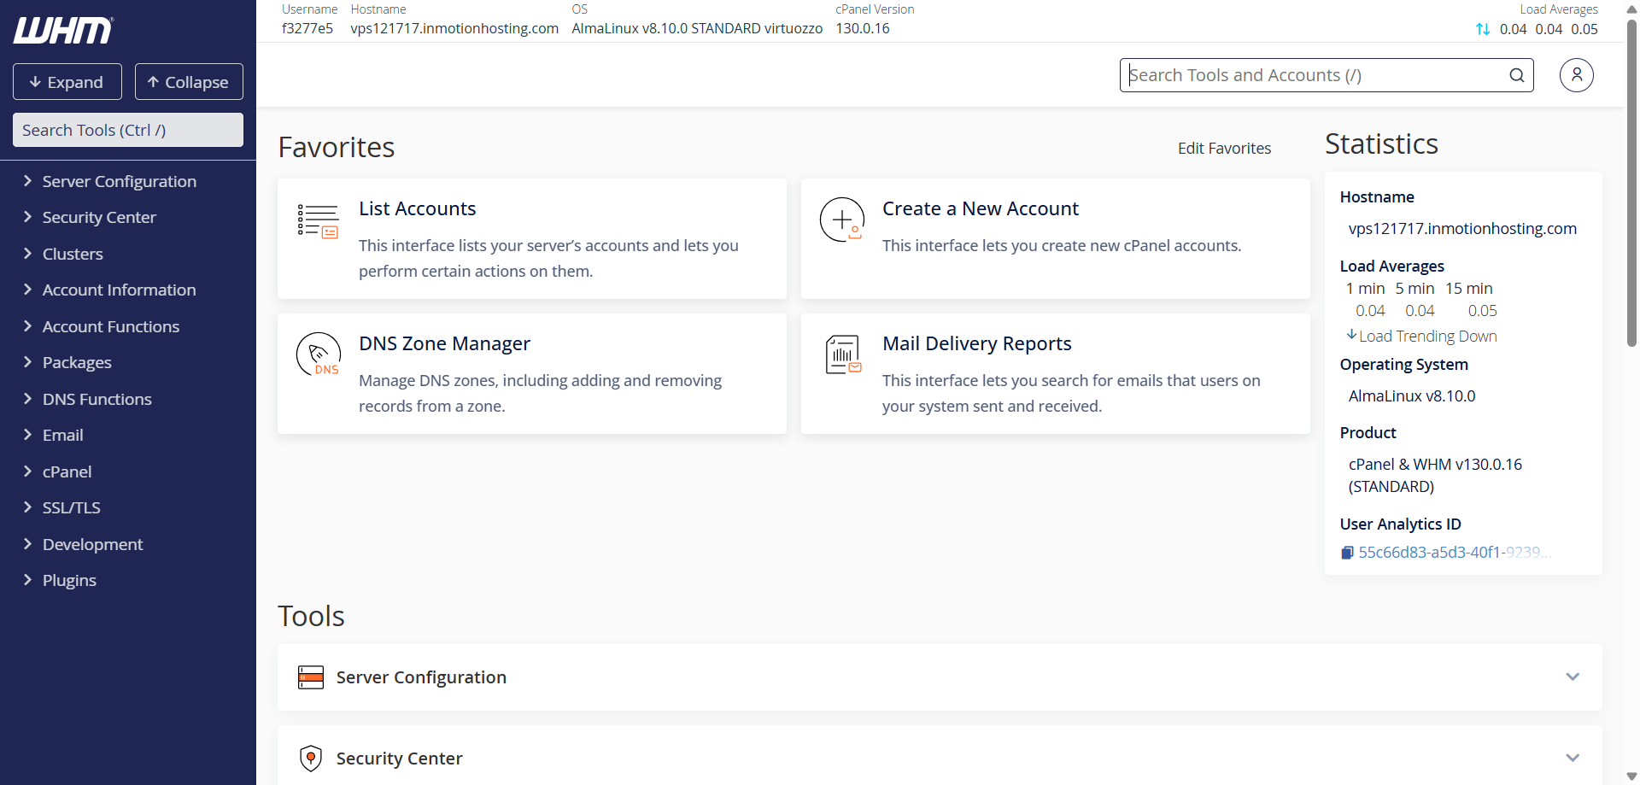The width and height of the screenshot is (1640, 785).
Task: Open List Accounts via its icon
Action: tap(318, 221)
